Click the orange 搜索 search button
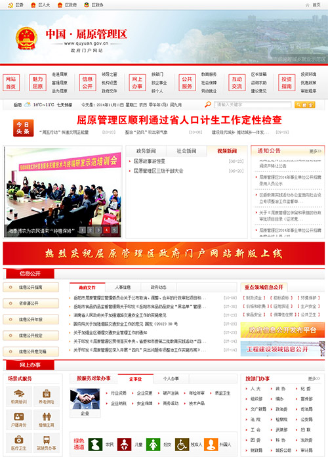Viewport: 328px width, 459px height. 305,104
